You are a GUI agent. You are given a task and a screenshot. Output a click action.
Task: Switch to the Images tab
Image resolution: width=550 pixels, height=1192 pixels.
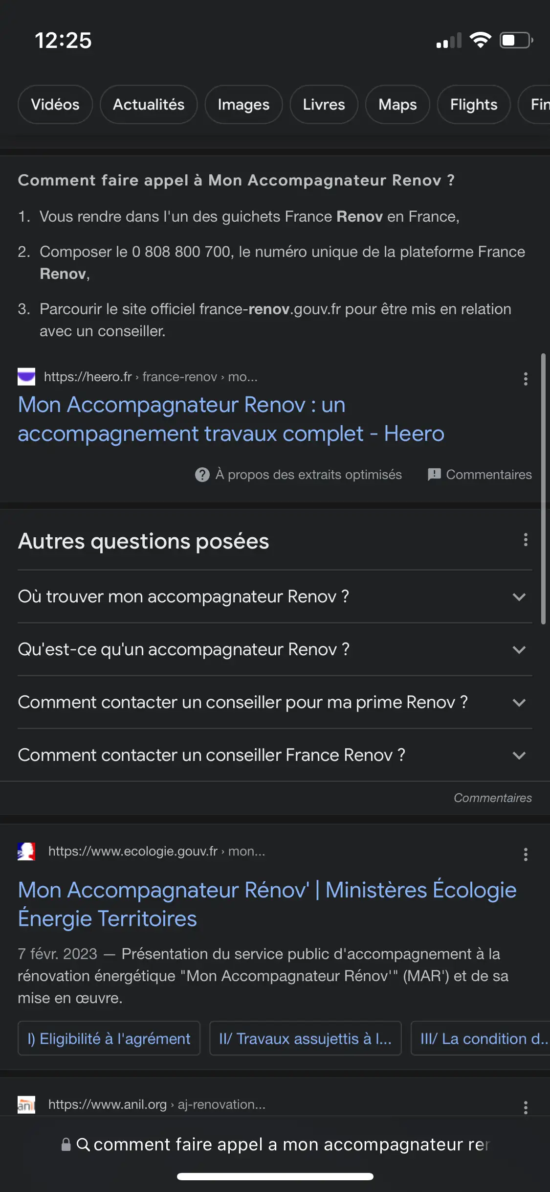tap(243, 104)
